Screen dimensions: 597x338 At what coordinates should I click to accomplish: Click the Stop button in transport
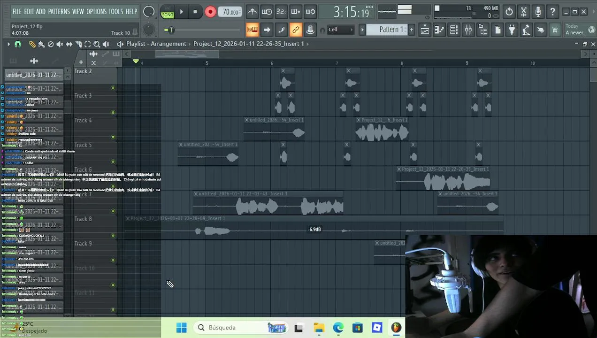(195, 12)
